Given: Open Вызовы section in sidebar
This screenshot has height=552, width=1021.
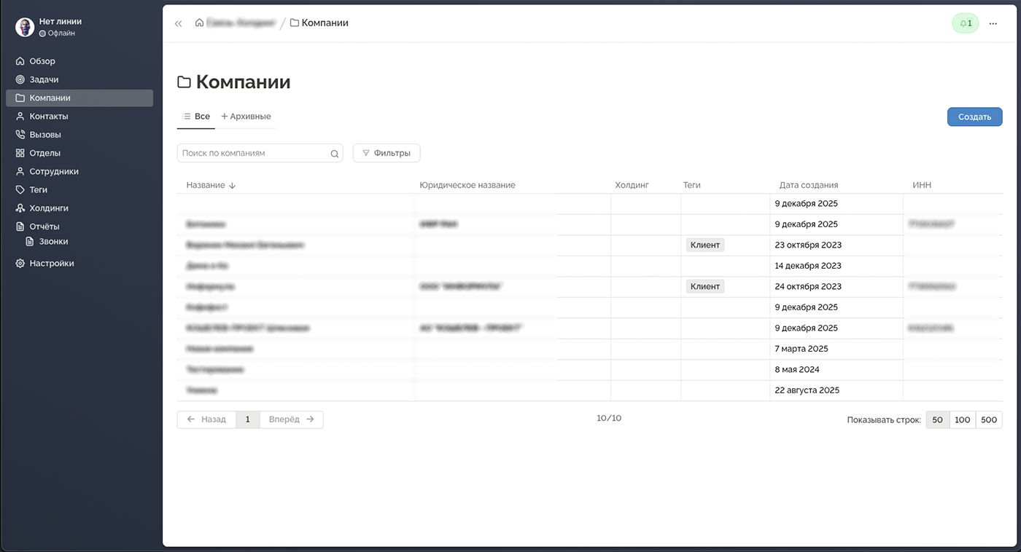Looking at the screenshot, I should [x=45, y=135].
